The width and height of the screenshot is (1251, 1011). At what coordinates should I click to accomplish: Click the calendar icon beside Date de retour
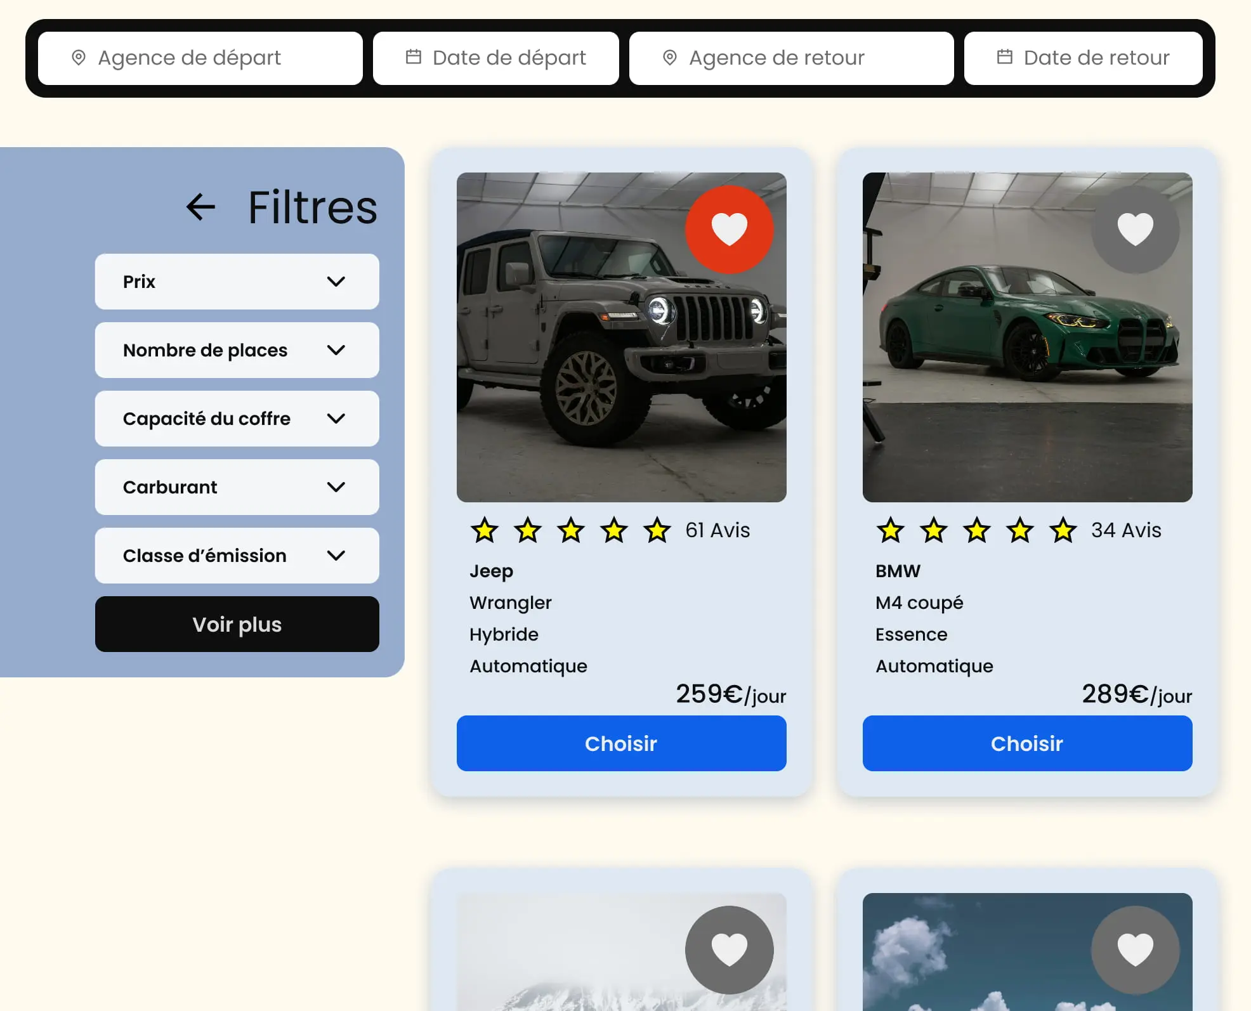tap(1004, 56)
